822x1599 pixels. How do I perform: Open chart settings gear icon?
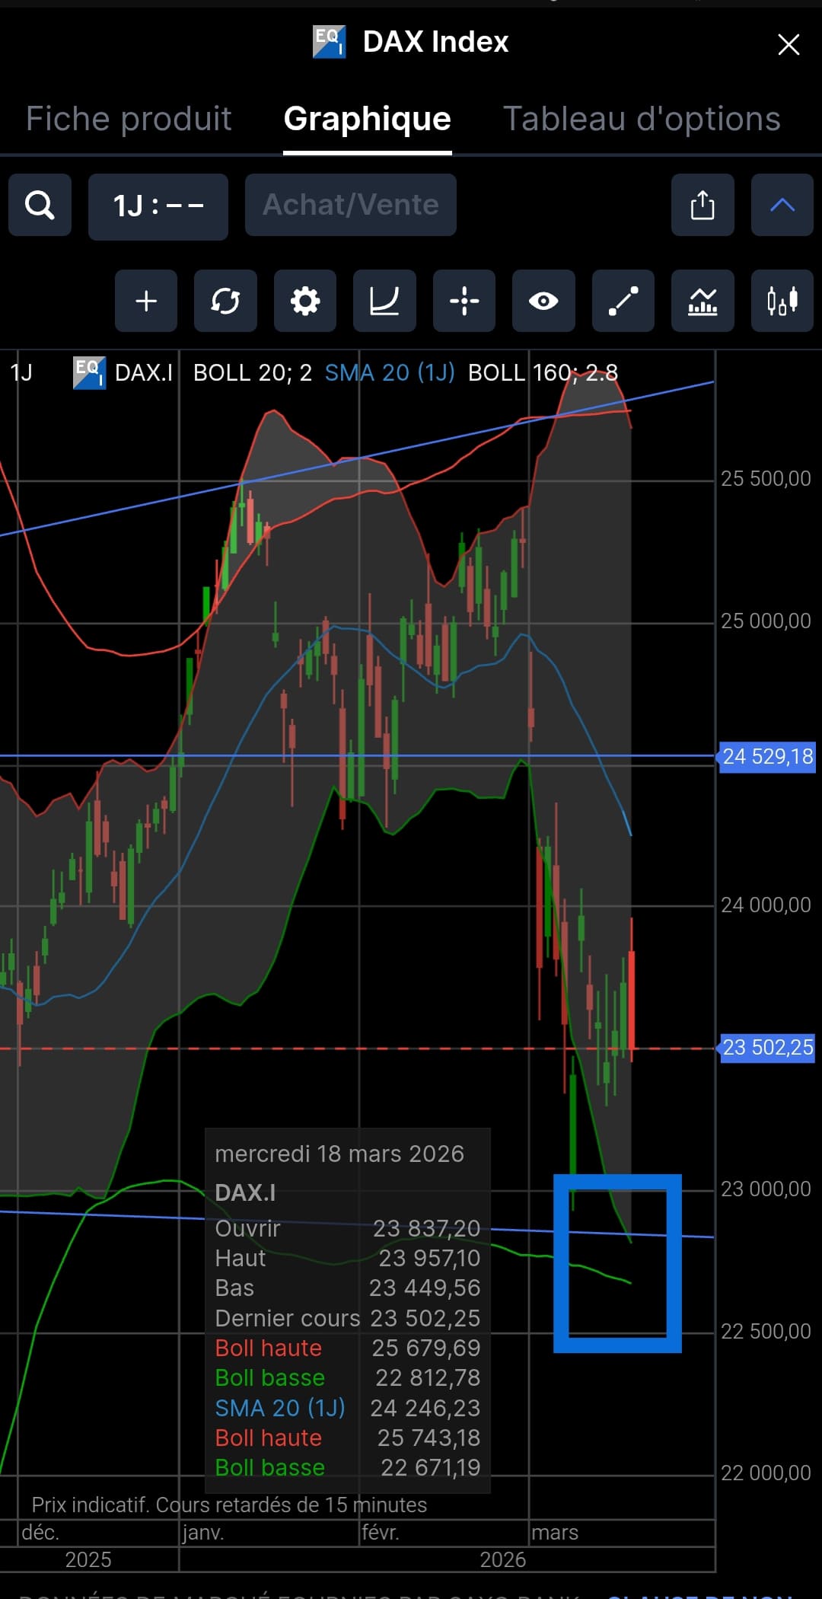pos(305,301)
